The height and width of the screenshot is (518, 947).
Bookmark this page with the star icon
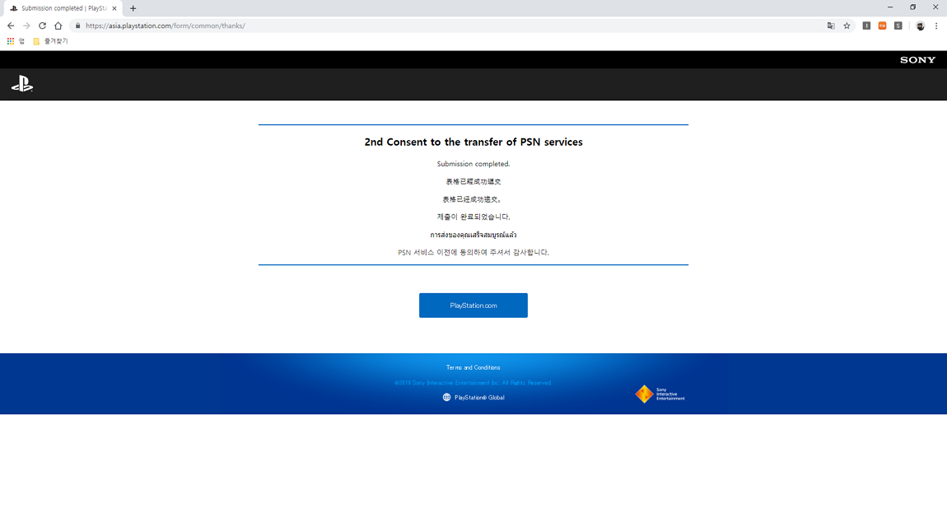tap(847, 26)
